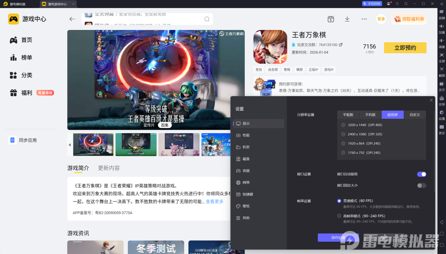Screen dimensions: 446x254
Task: Select the second game screenshot thumbnail
Action: 136,144
